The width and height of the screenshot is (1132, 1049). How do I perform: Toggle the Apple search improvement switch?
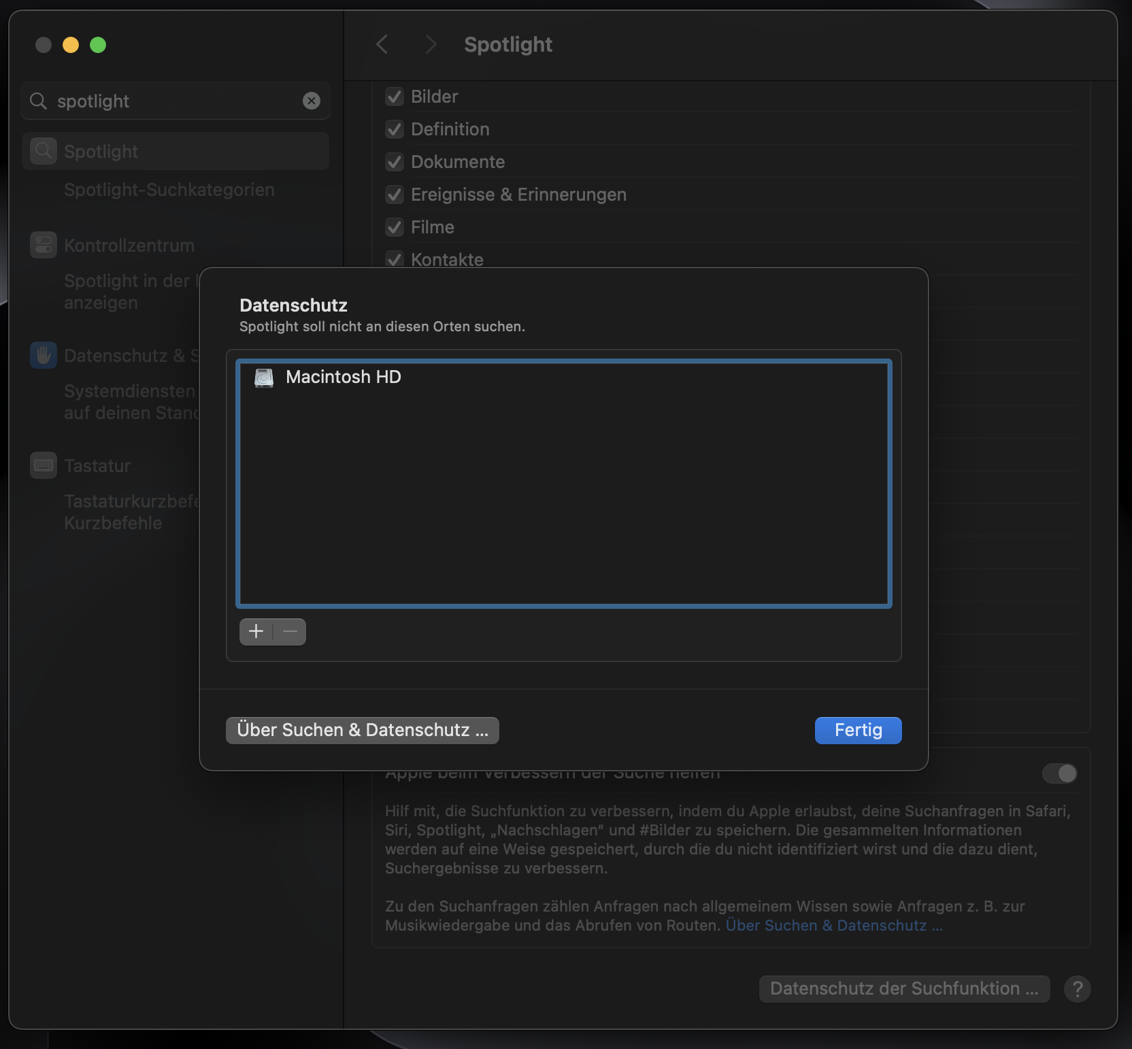pos(1060,773)
